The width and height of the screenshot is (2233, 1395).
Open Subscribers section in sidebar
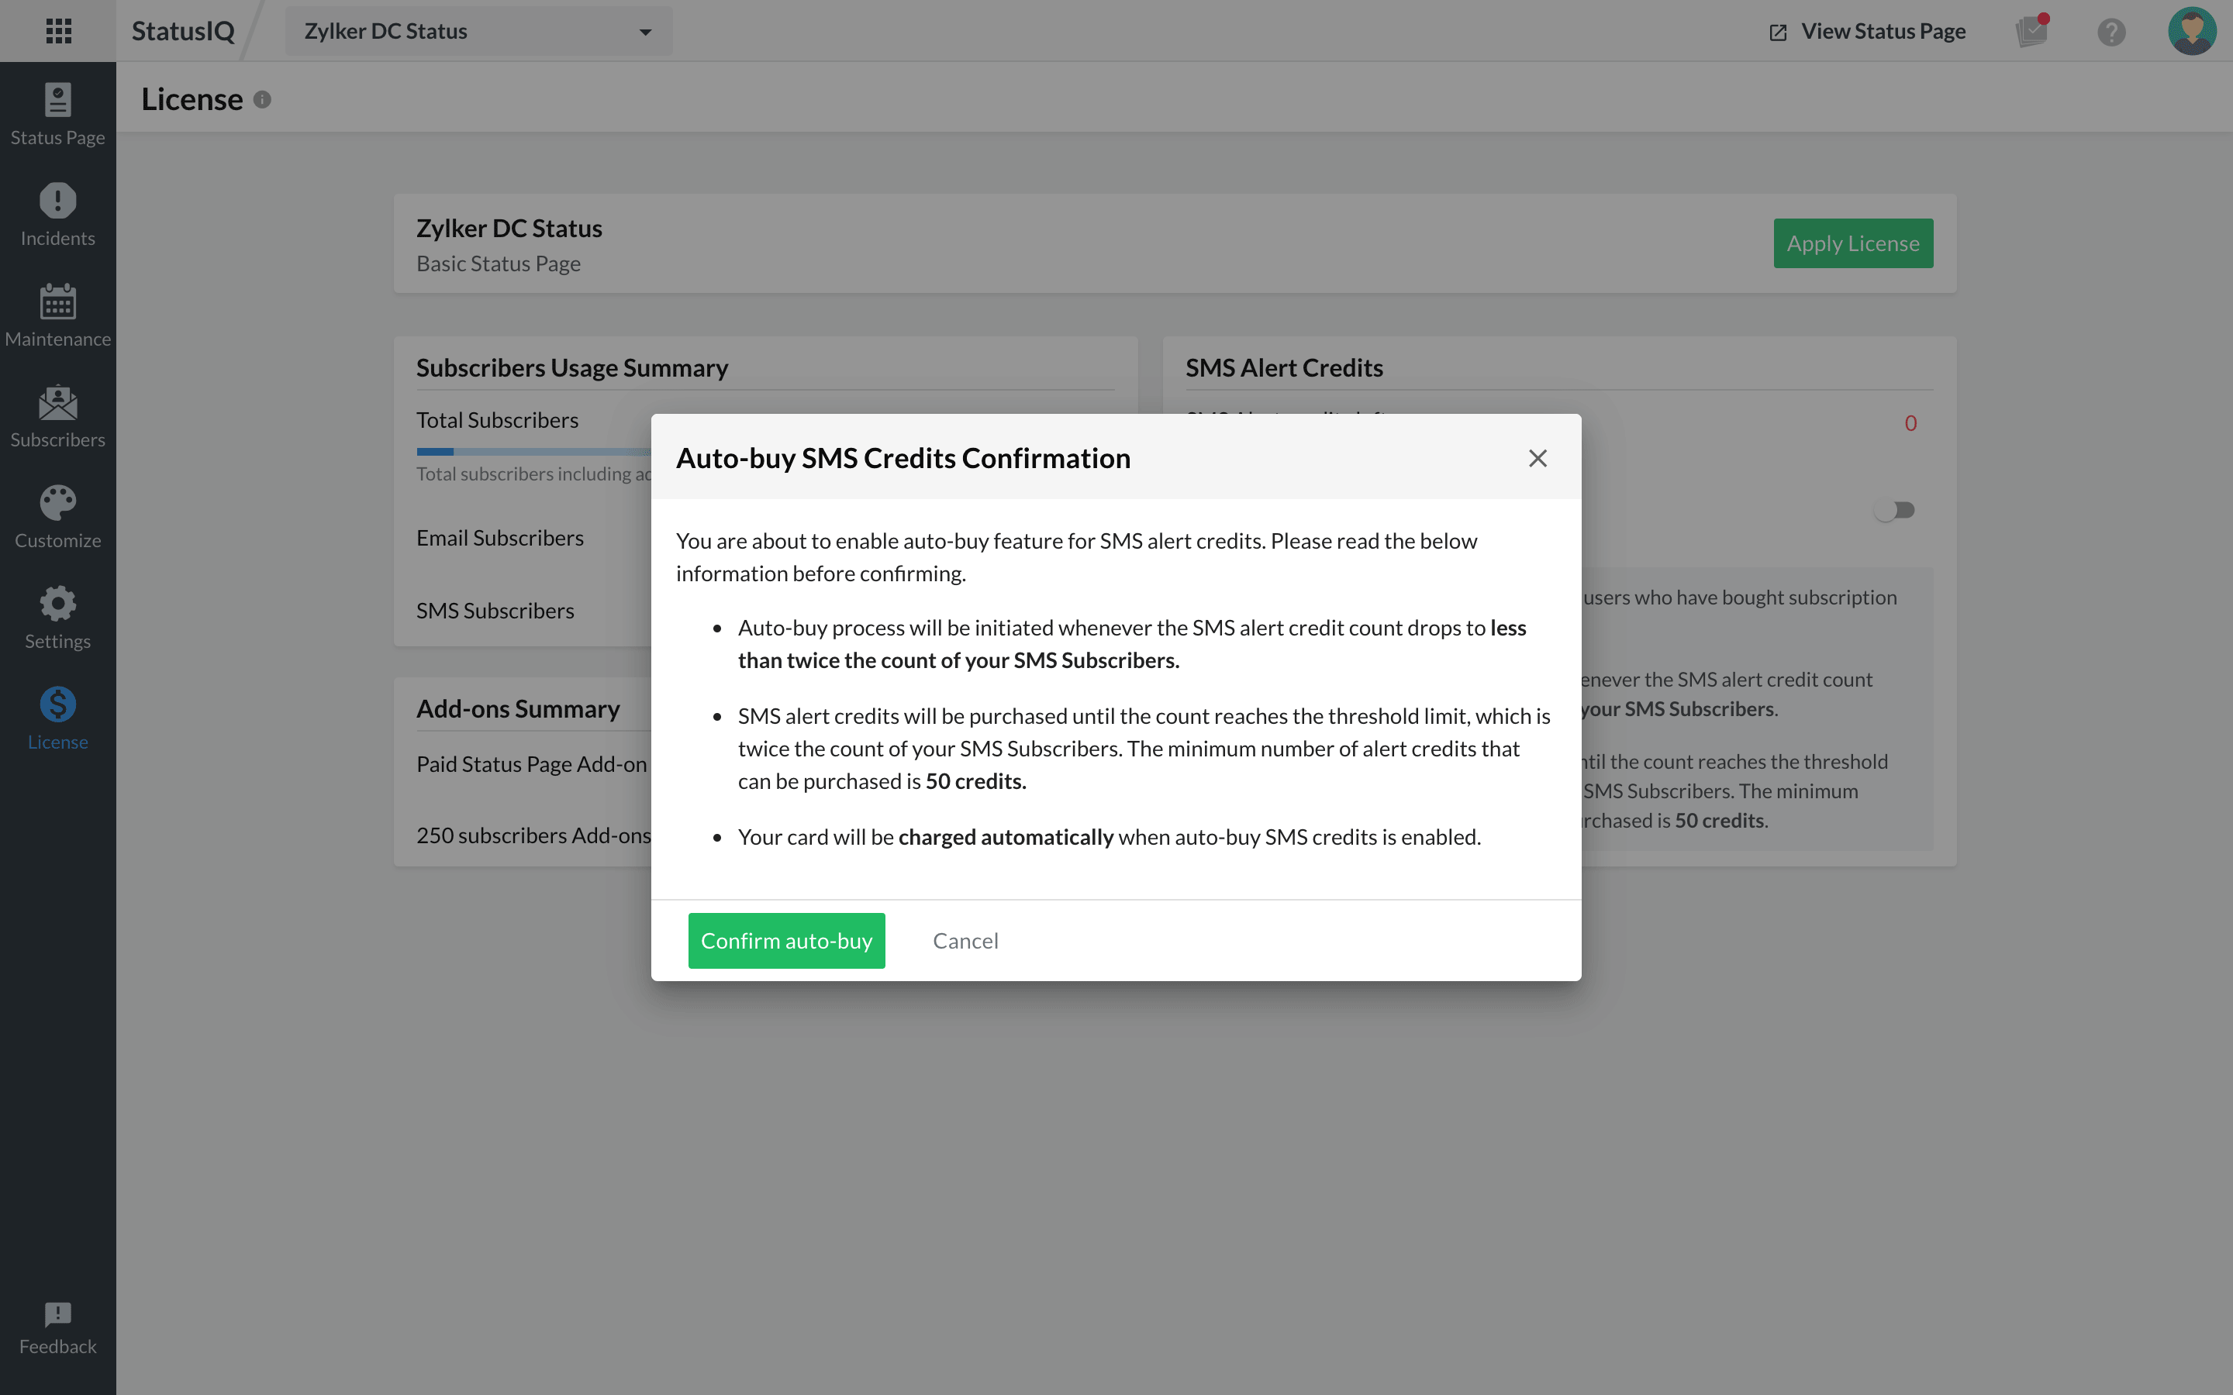point(57,416)
